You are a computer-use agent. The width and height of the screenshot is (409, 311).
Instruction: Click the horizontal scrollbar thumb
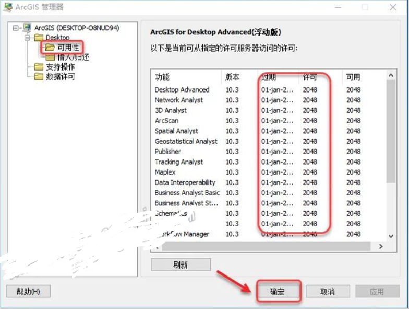click(266, 247)
